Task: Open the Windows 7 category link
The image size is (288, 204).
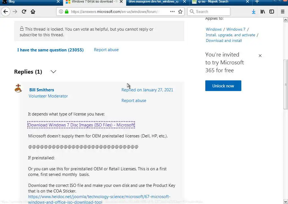Action: (236, 29)
